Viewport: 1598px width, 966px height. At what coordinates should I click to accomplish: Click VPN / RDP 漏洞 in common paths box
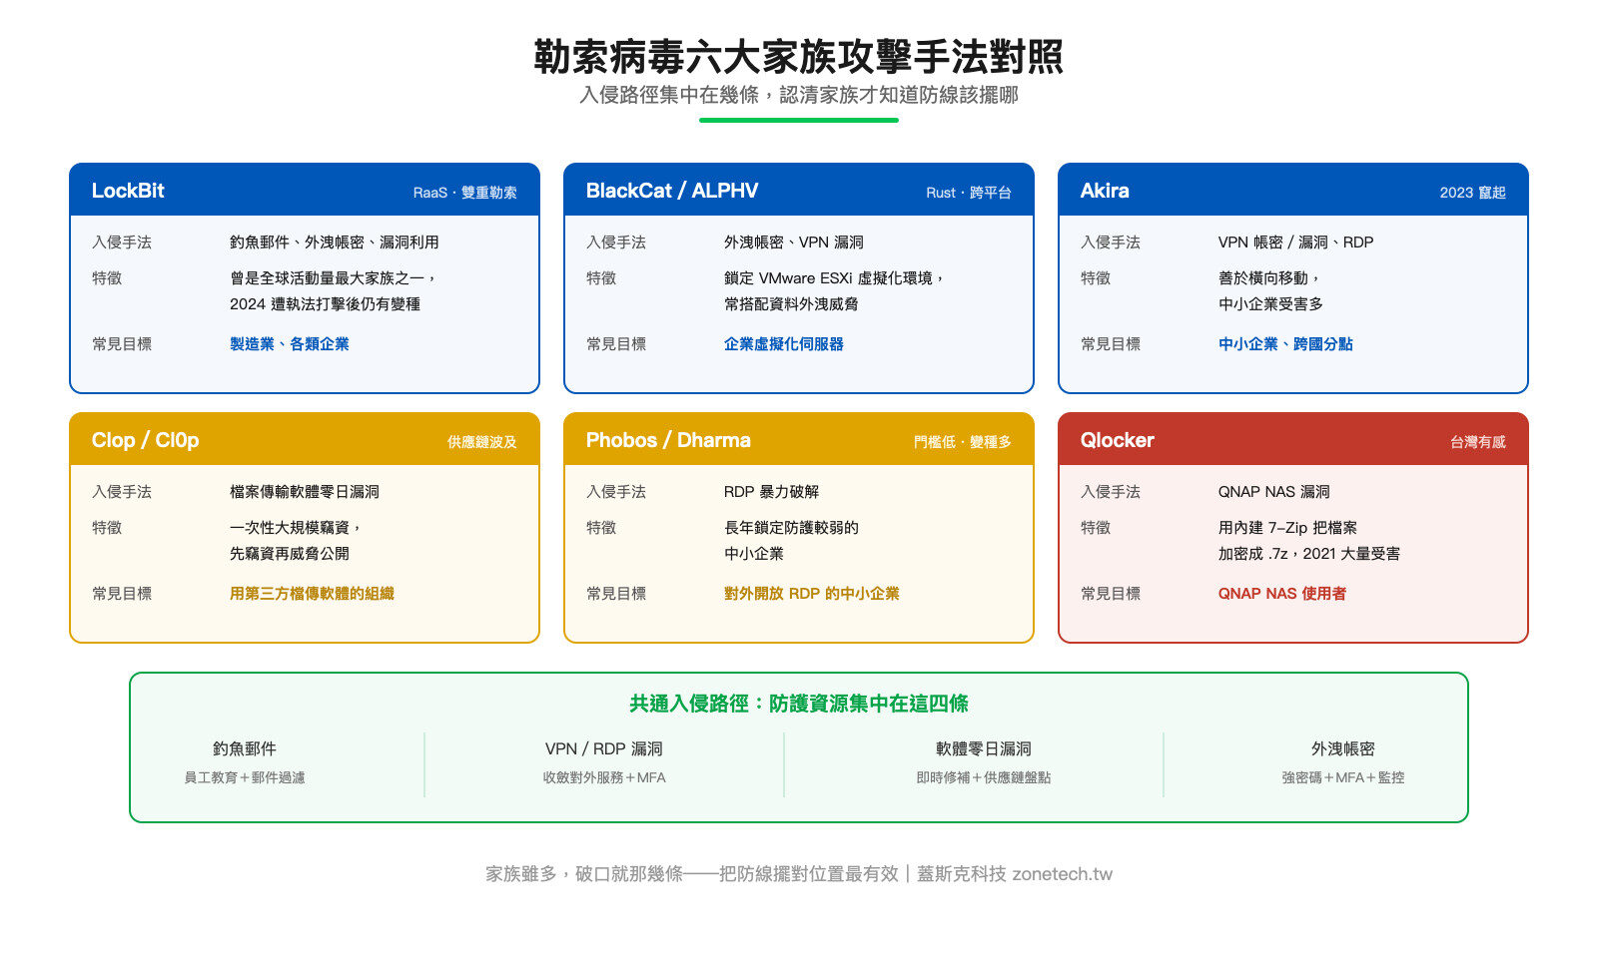pos(604,749)
